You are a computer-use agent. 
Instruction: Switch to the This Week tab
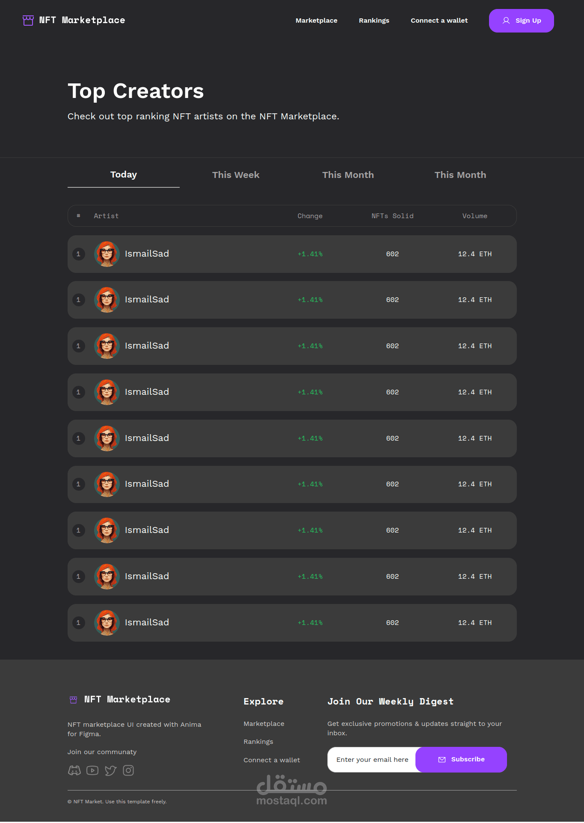(x=236, y=175)
